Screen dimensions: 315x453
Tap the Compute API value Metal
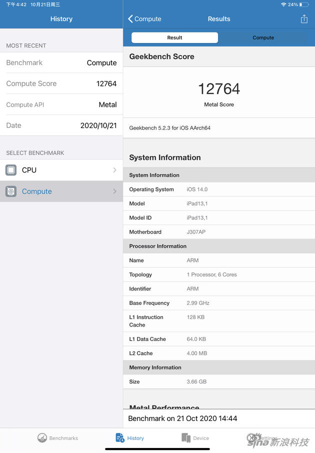click(107, 104)
